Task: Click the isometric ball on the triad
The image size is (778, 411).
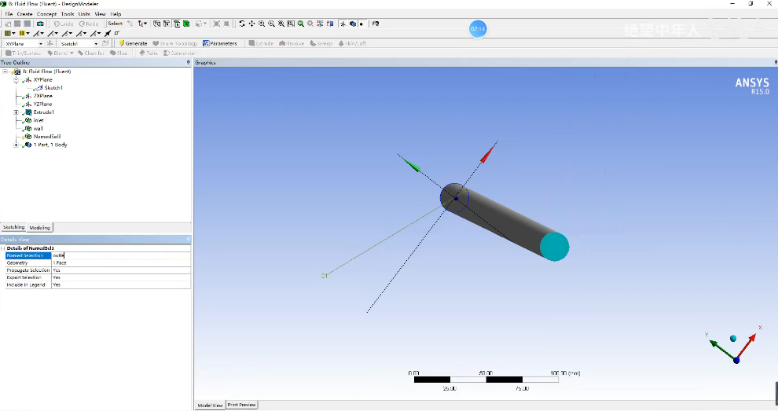Action: (x=733, y=339)
